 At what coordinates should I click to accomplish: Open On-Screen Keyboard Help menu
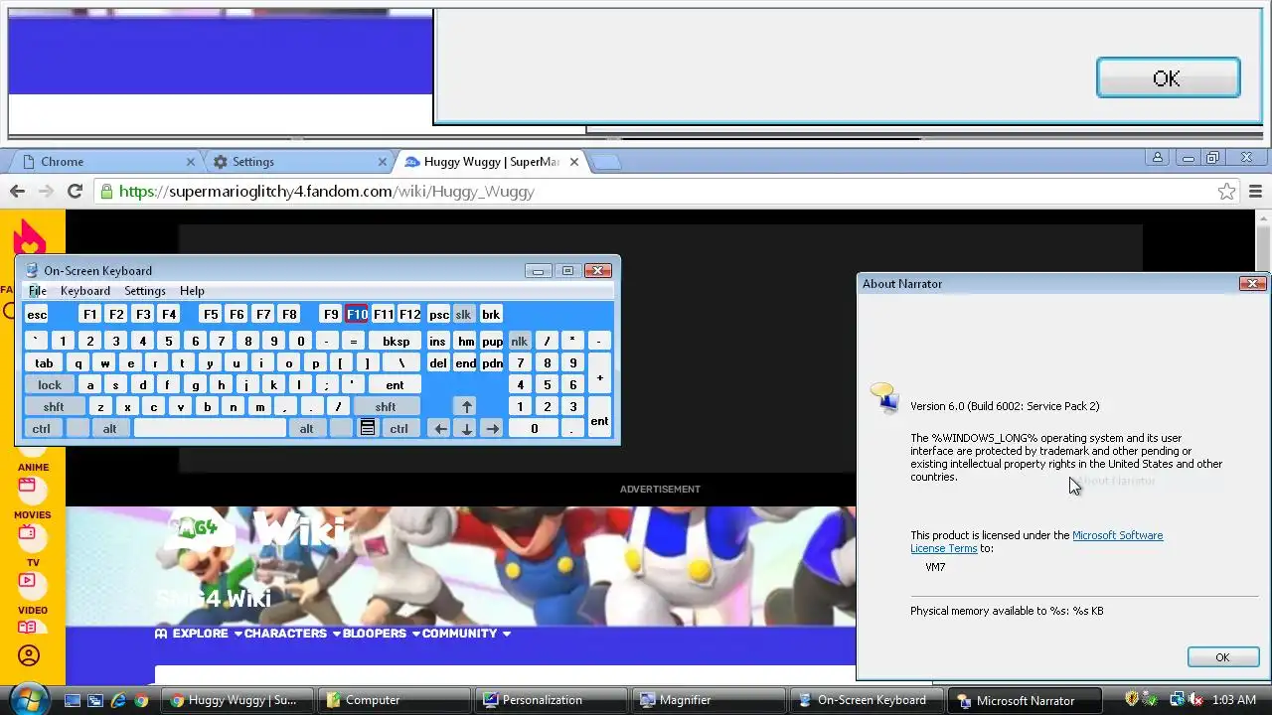tap(192, 291)
